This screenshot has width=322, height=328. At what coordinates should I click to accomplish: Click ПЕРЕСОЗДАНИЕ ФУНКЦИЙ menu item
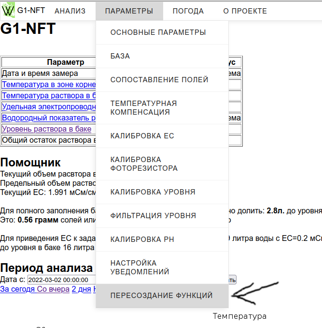(161, 296)
